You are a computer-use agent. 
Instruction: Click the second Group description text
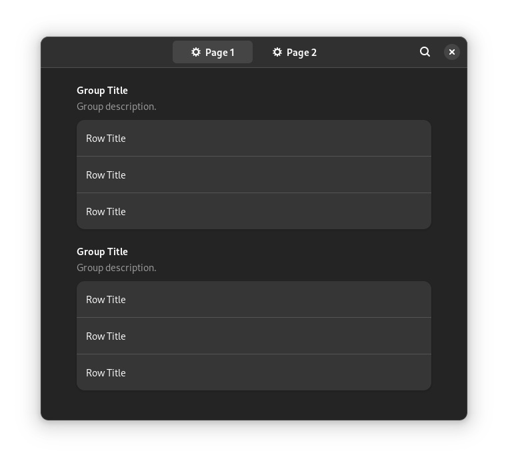(116, 268)
